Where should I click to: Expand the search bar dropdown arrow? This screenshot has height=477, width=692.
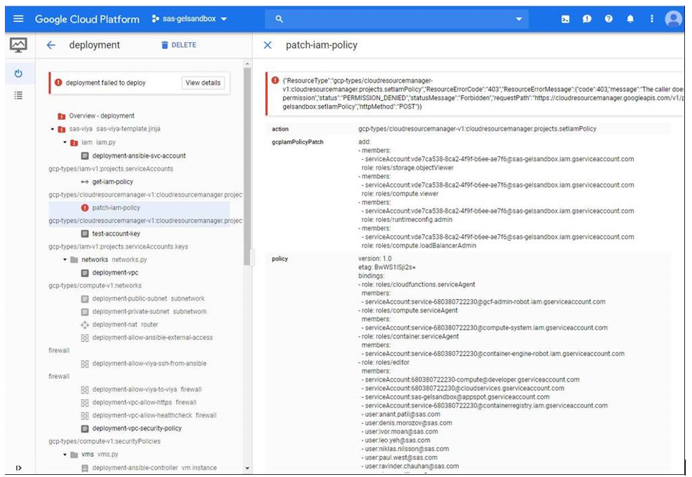coord(519,19)
